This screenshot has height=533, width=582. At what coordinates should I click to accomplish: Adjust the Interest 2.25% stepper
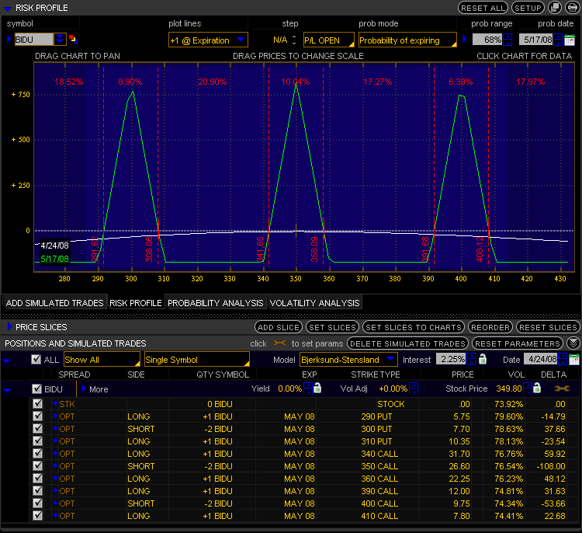[x=471, y=359]
